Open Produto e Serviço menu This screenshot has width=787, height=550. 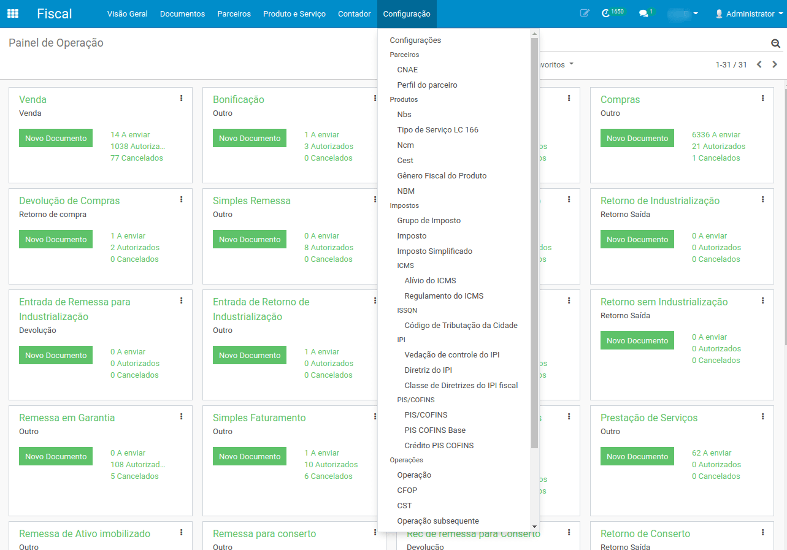294,13
